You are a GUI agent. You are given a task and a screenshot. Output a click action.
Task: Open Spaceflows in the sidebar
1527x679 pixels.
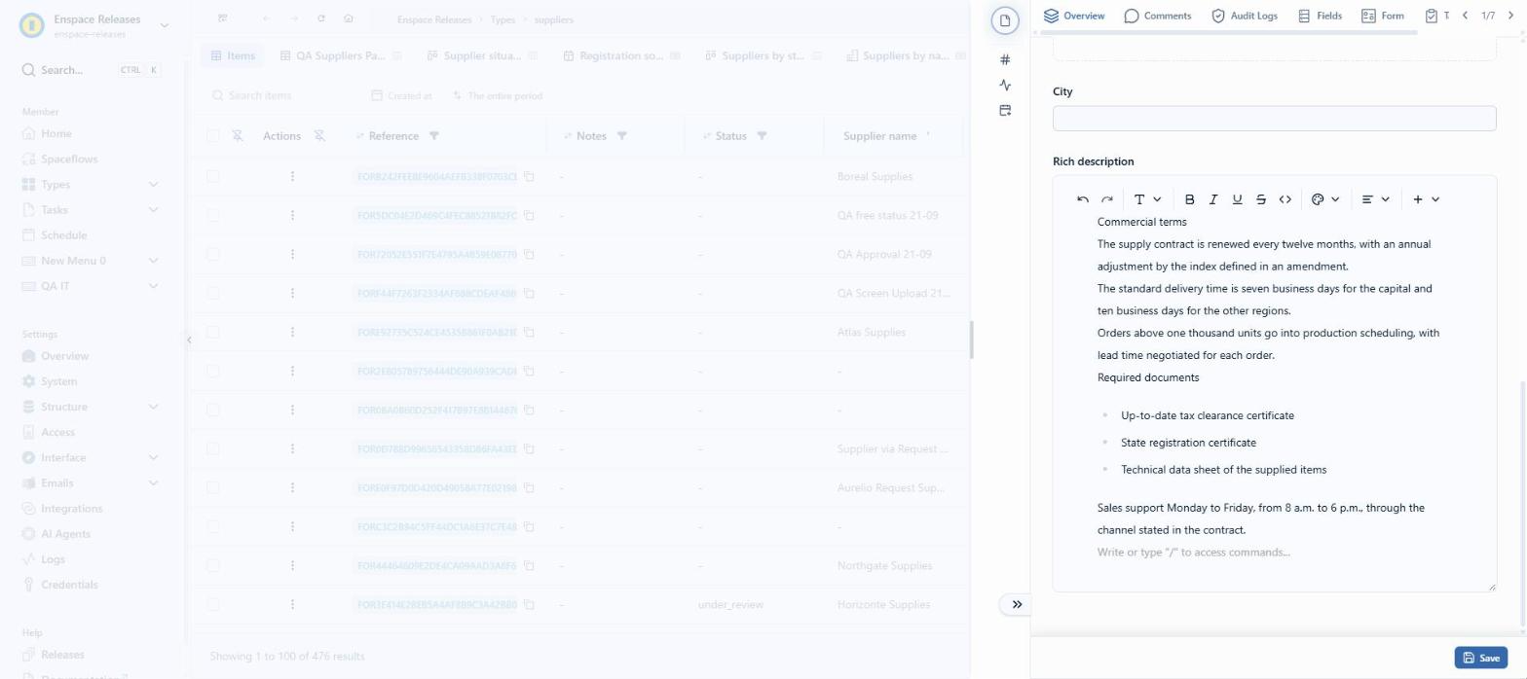click(x=69, y=160)
